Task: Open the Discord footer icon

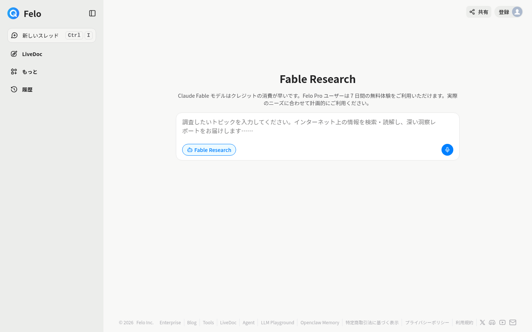Action: coord(492,322)
